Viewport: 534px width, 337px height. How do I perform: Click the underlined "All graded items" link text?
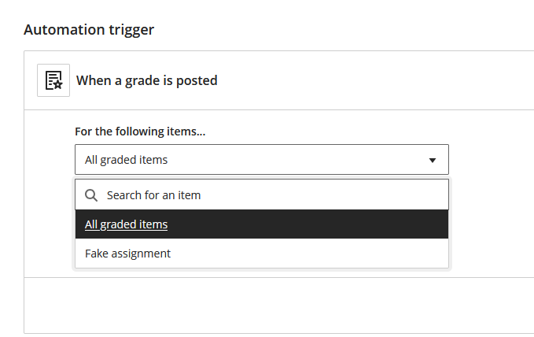coord(126,224)
